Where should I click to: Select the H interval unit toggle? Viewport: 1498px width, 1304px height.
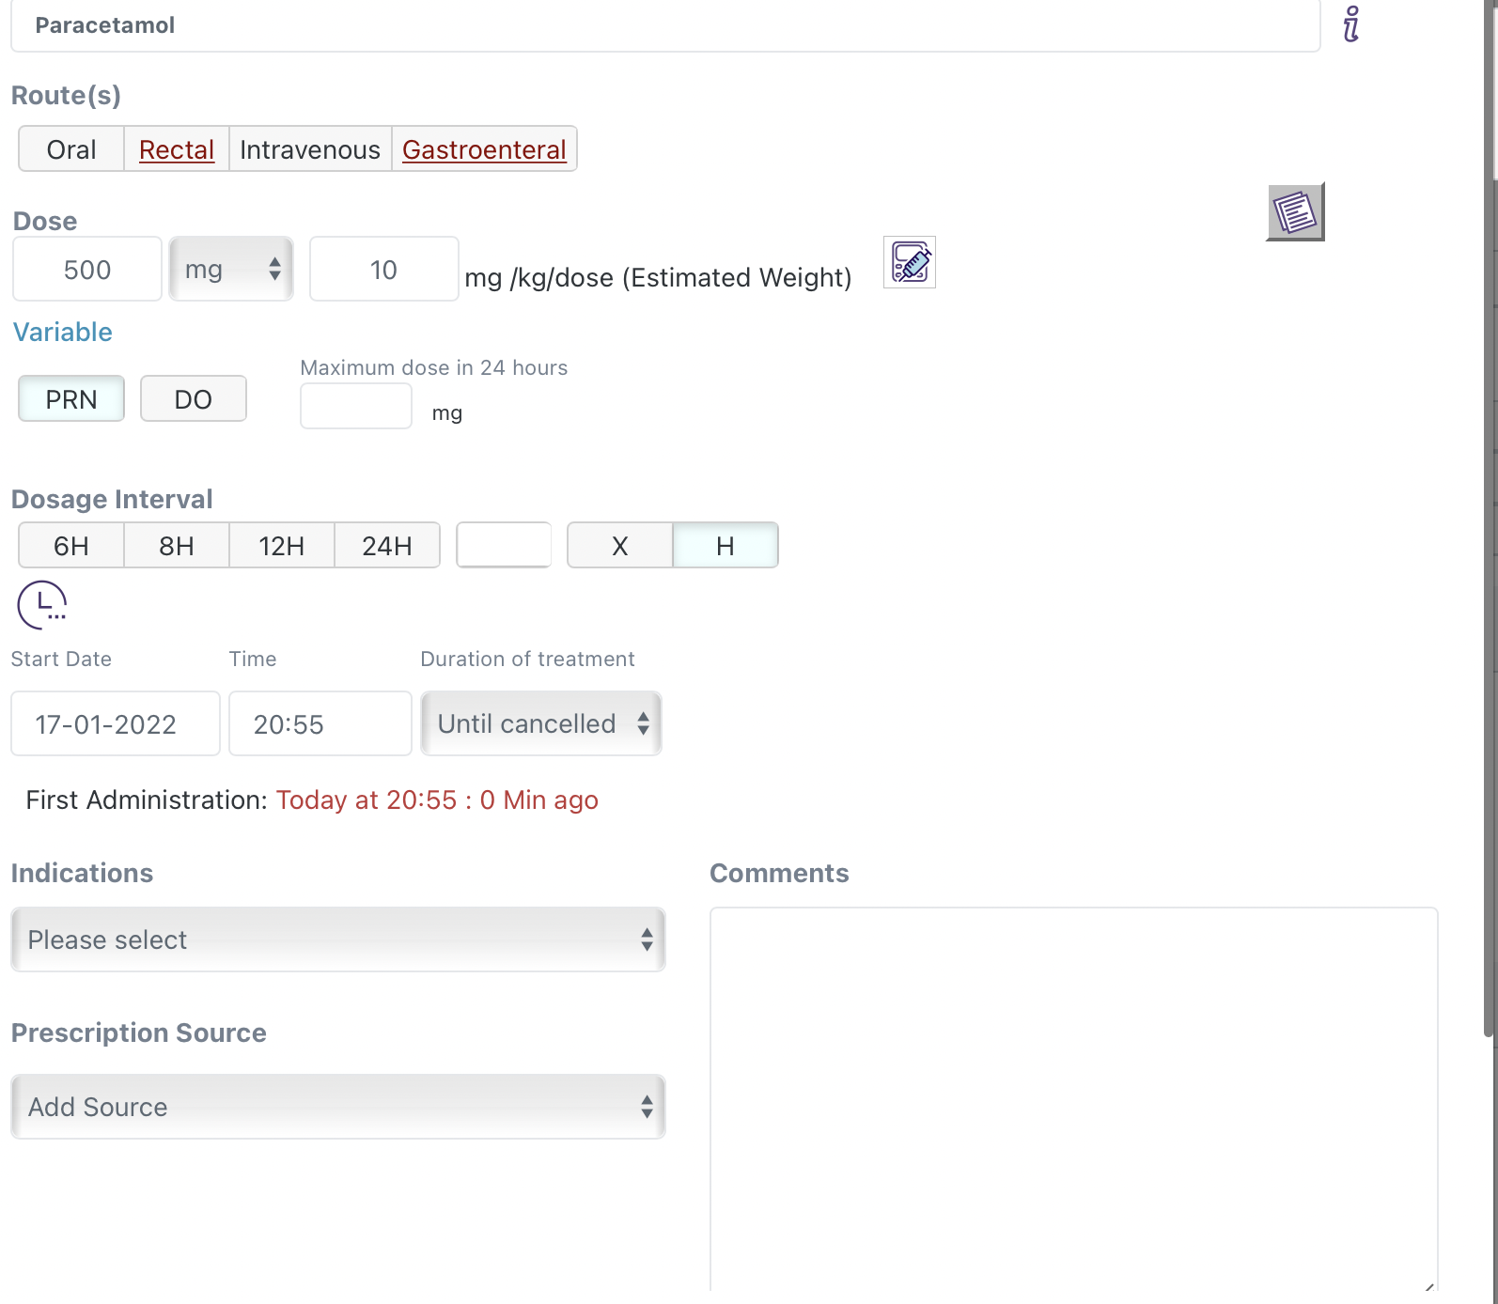tap(725, 546)
